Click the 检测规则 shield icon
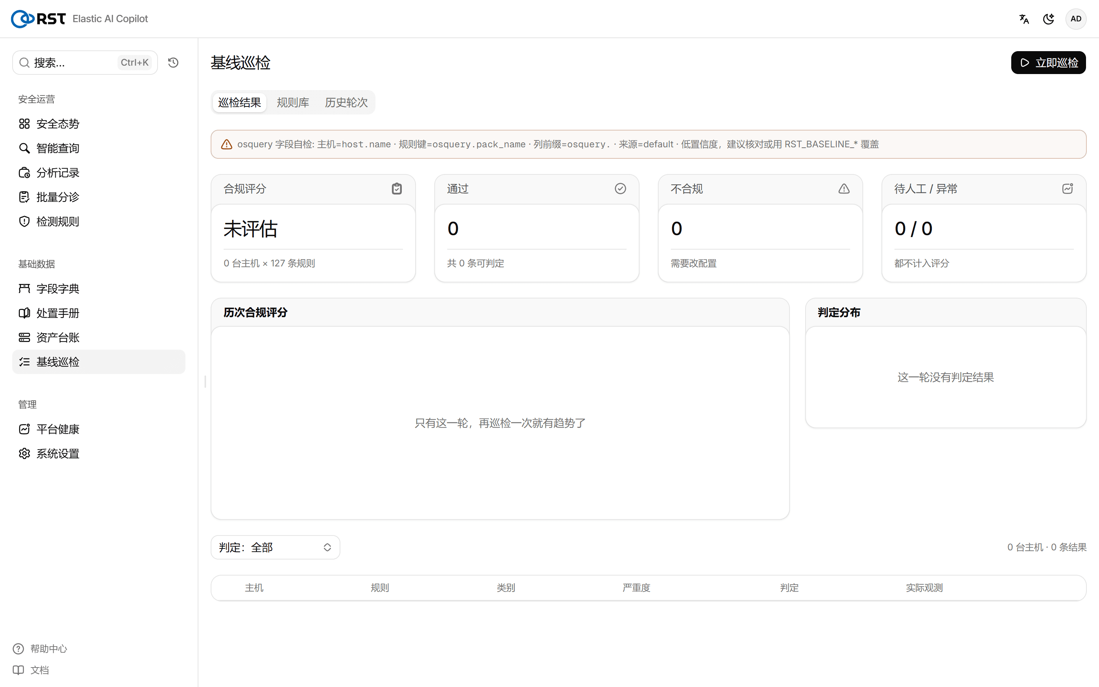 point(24,221)
